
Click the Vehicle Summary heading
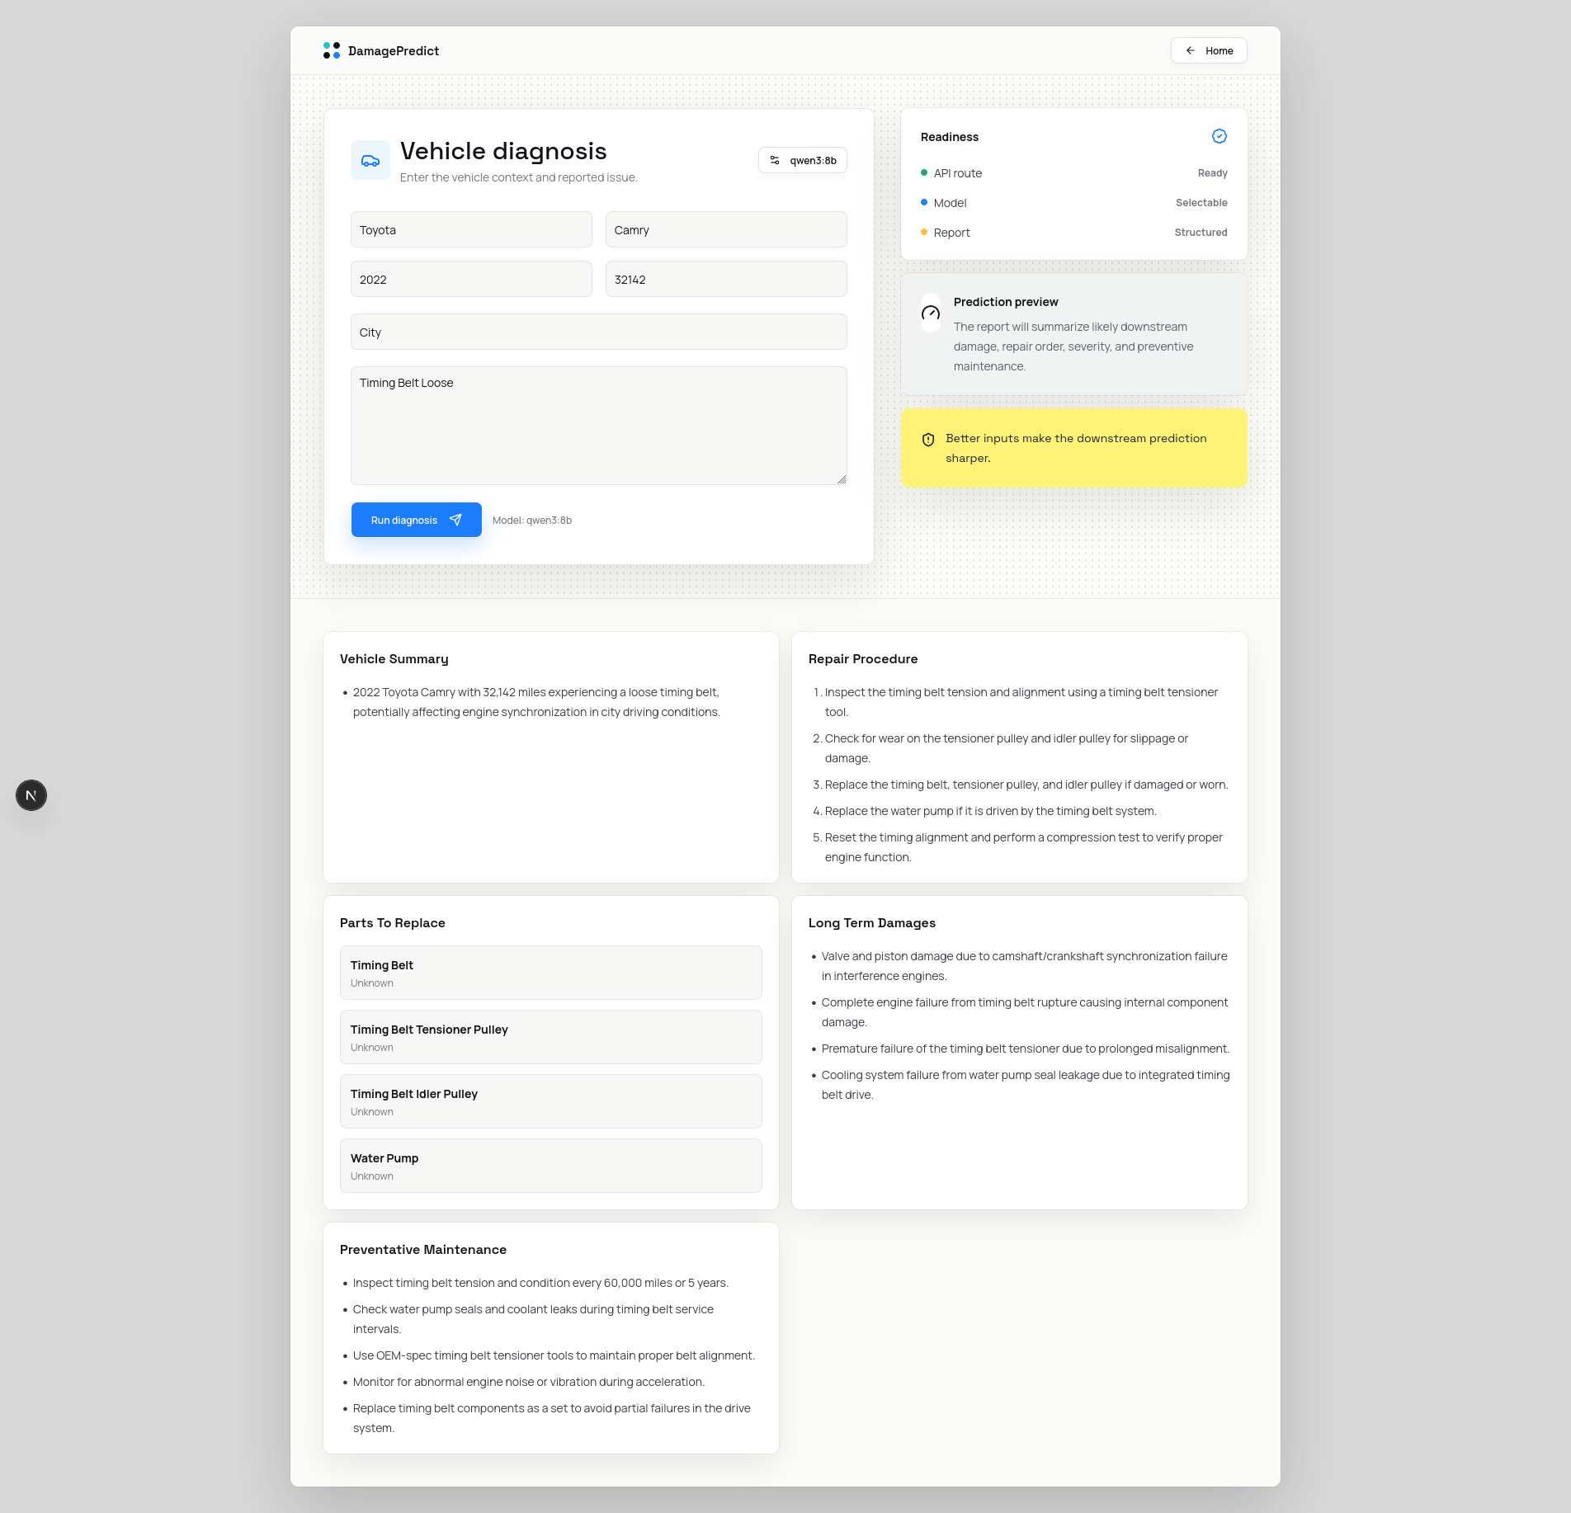[x=394, y=659]
